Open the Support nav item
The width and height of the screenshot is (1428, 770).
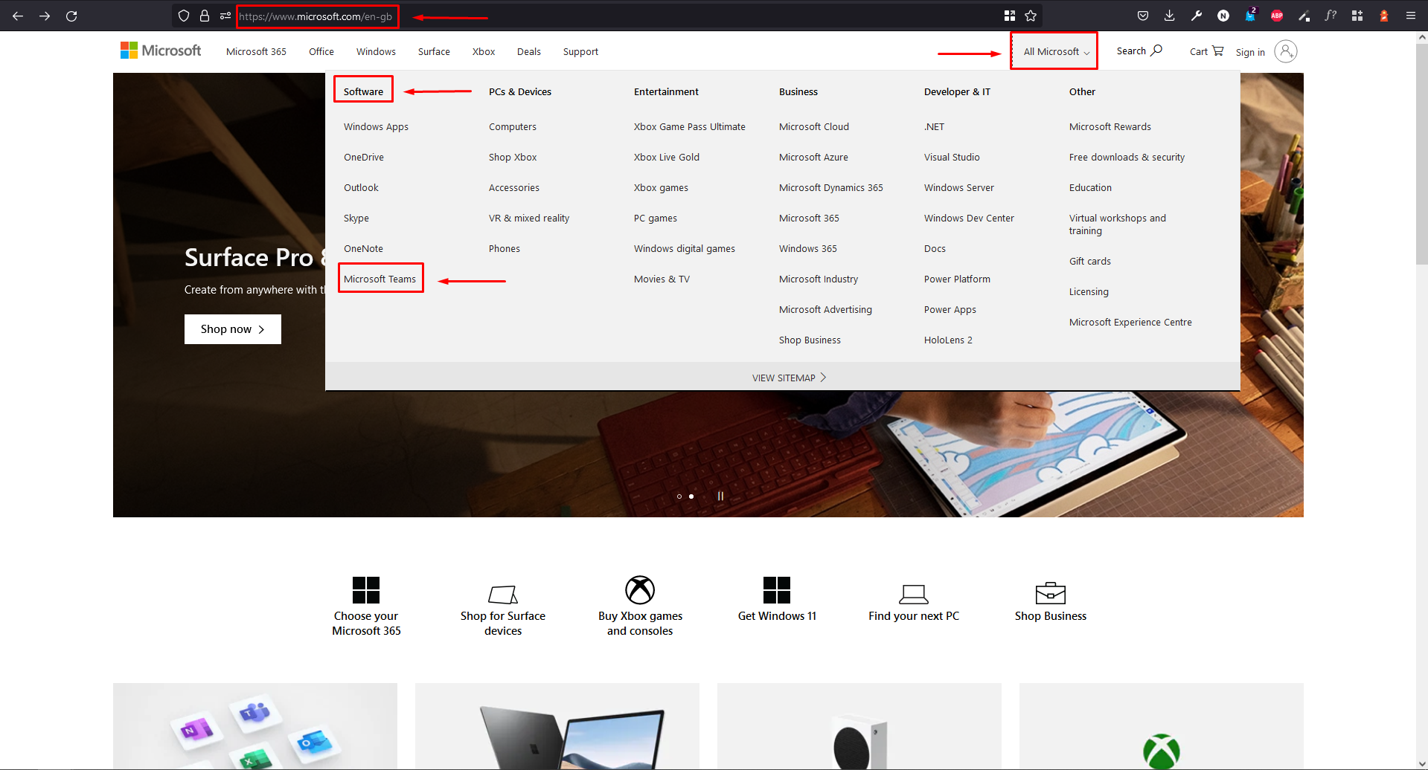point(580,51)
